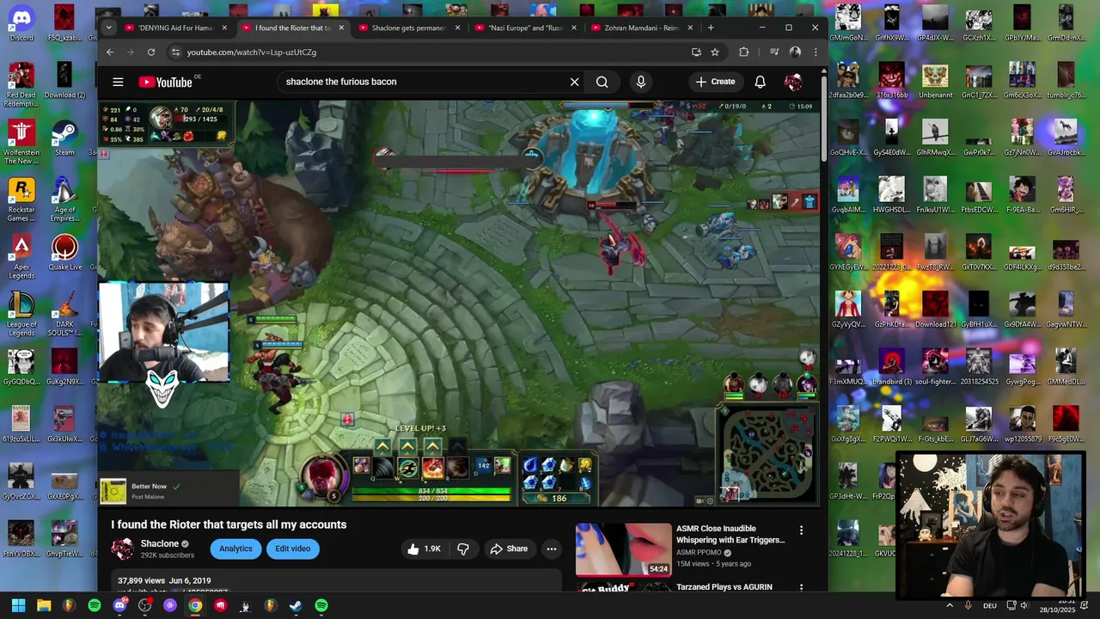1100x619 pixels.
Task: Click the Chrome address bar URL
Action: 252,52
